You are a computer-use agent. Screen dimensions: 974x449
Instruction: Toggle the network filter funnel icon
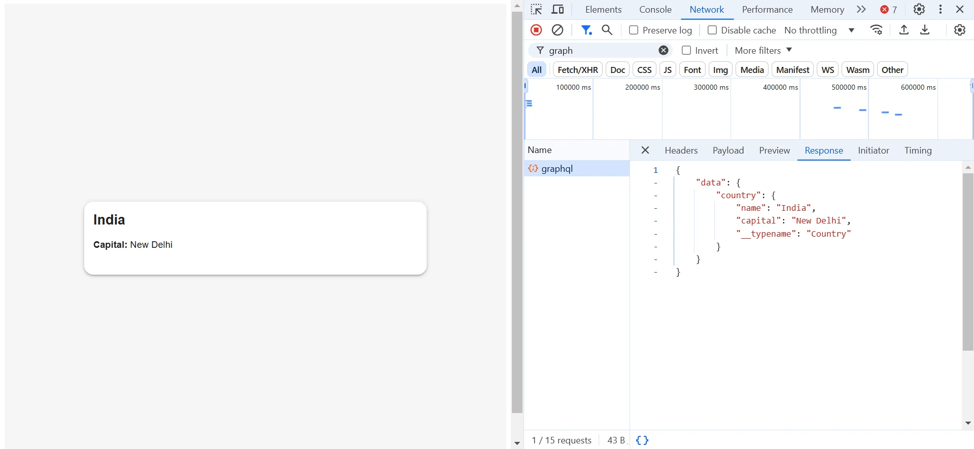coord(586,30)
